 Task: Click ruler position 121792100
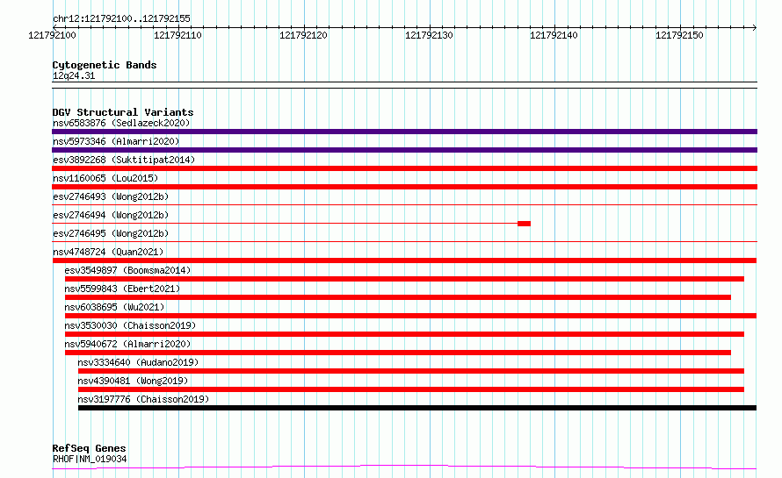pyautogui.click(x=53, y=35)
